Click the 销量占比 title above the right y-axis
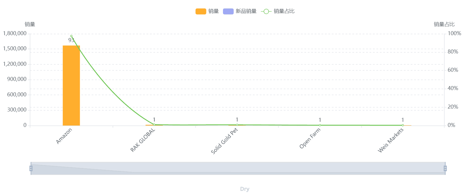This screenshot has width=462, height=193. click(x=444, y=24)
